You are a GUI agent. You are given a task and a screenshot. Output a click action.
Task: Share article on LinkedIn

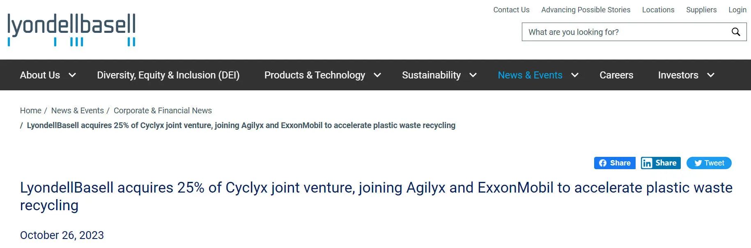(x=661, y=163)
